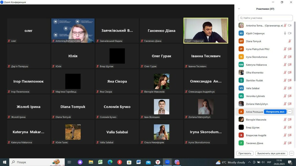Image resolution: width=296 pixels, height=166 pixels.
Task: Click Выключить звук для всех button
Action: click(271, 153)
